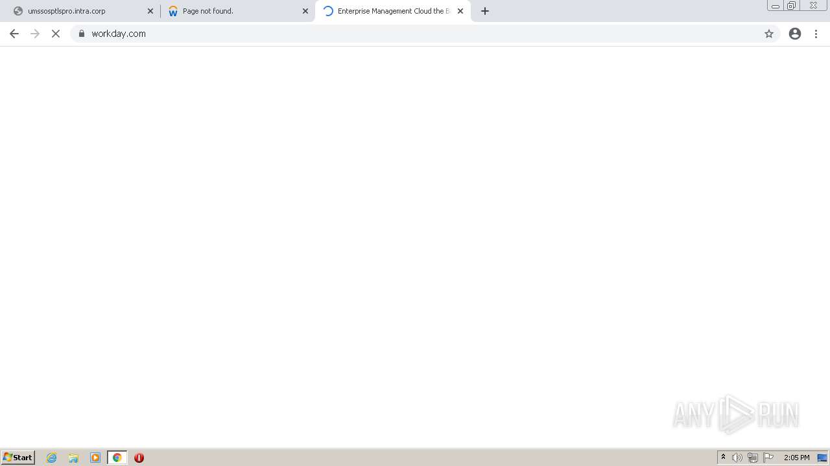Open Windows Explorer folder in taskbar
The image size is (830, 466).
coord(73,458)
